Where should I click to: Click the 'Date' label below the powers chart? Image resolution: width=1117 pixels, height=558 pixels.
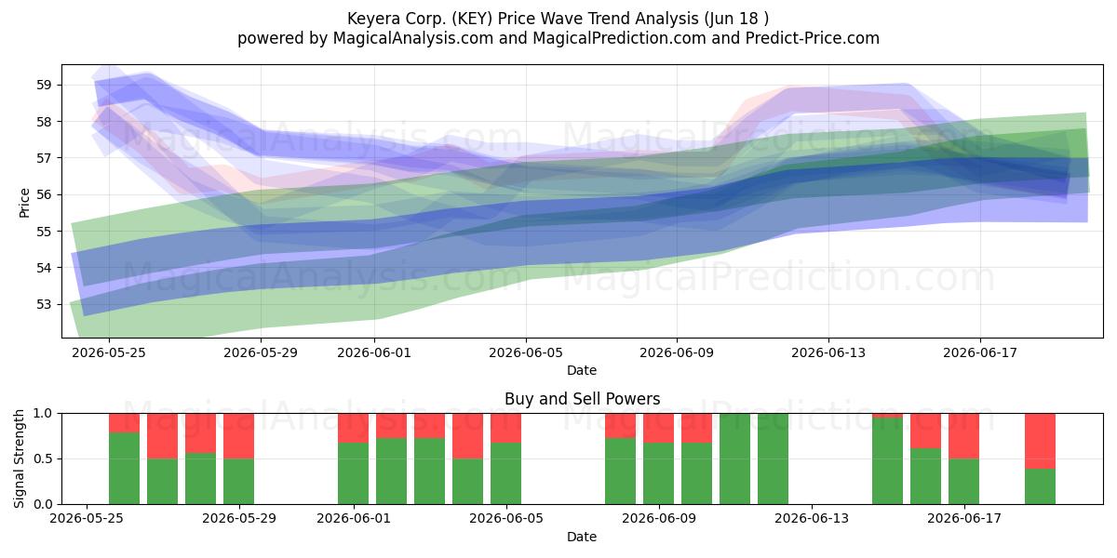coord(582,537)
